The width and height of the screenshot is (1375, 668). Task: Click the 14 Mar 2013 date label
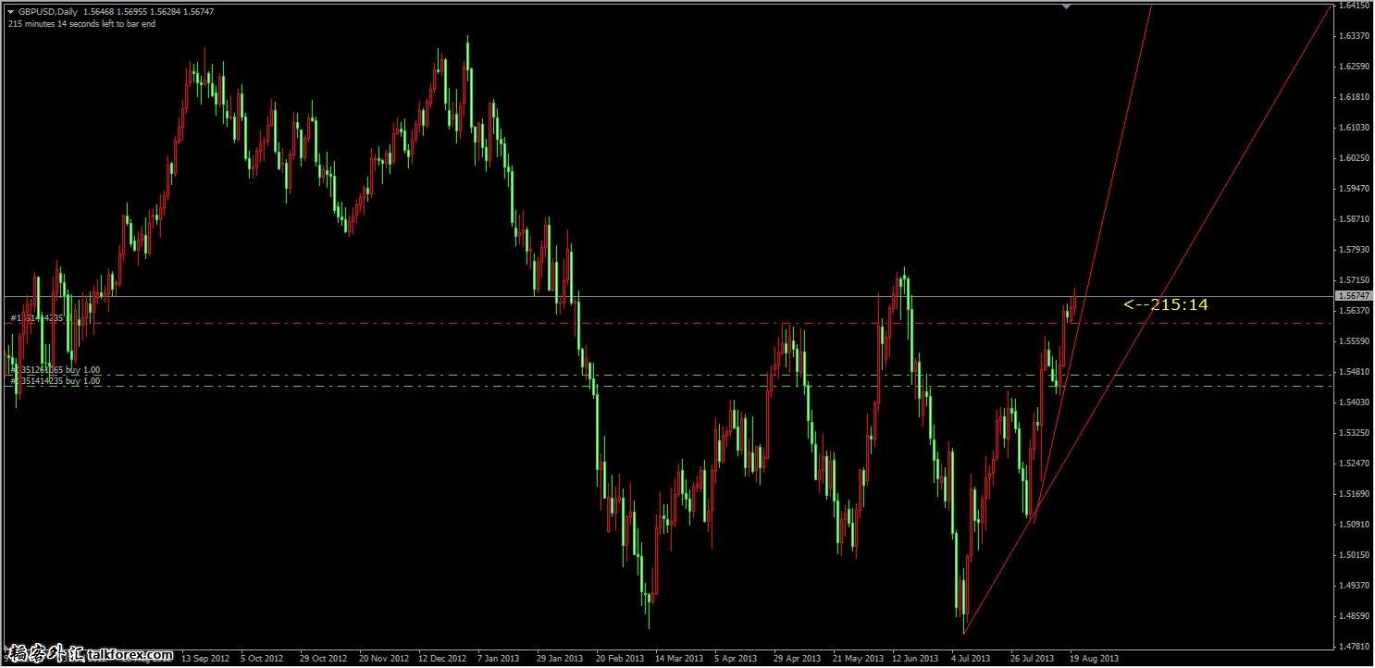(679, 660)
